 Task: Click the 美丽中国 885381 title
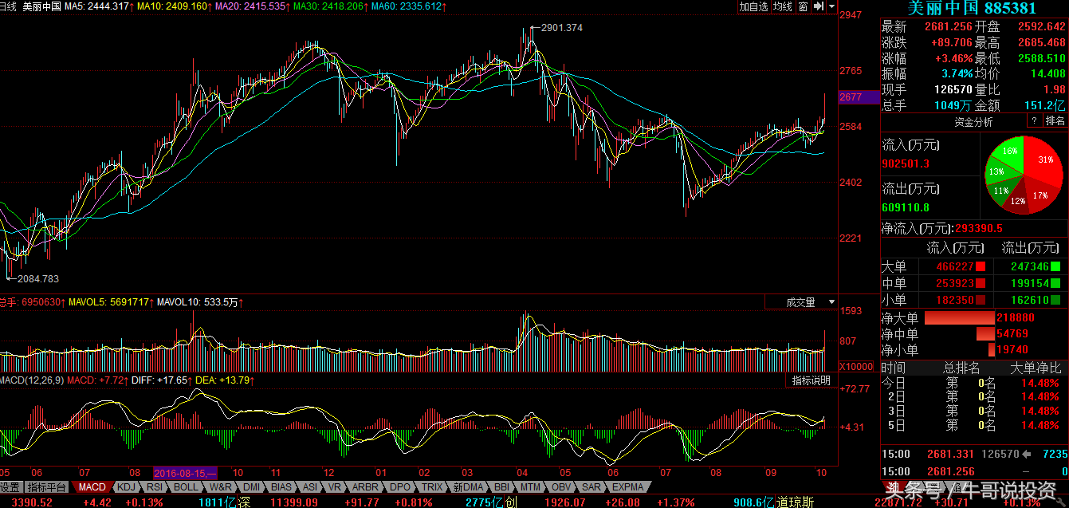click(x=972, y=8)
